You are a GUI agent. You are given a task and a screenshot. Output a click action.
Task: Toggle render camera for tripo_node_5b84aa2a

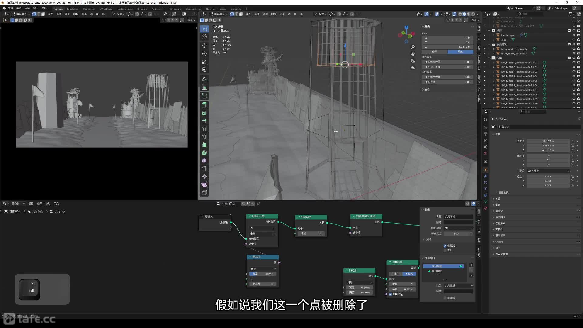point(578,49)
